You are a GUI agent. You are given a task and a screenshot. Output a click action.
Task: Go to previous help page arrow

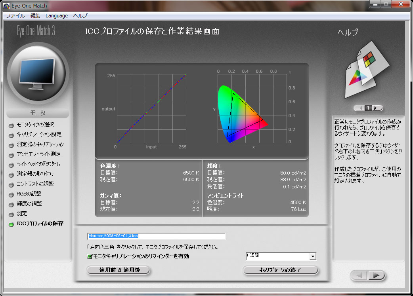pyautogui.click(x=360, y=108)
